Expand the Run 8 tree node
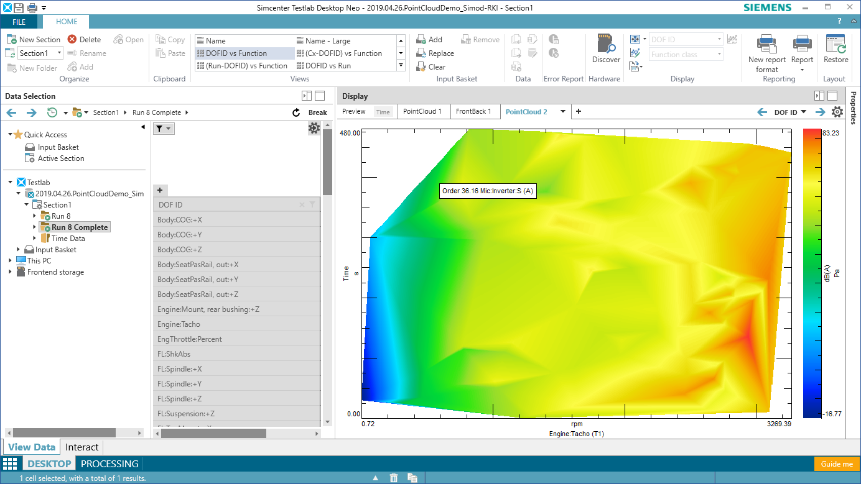 point(34,216)
